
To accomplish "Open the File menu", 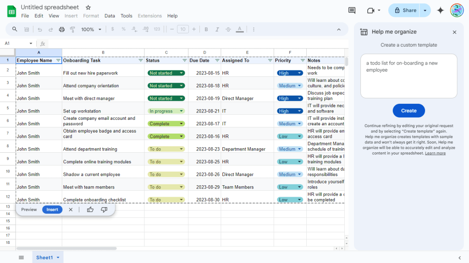I will click(25, 16).
